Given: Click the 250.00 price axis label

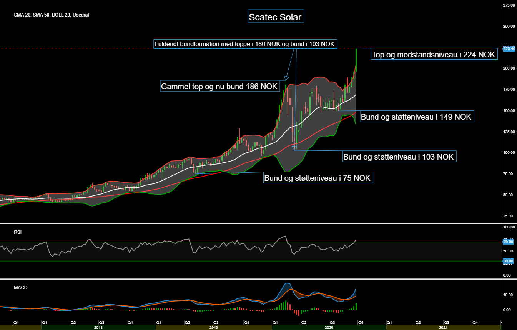Looking at the screenshot, I should (x=509, y=26).
